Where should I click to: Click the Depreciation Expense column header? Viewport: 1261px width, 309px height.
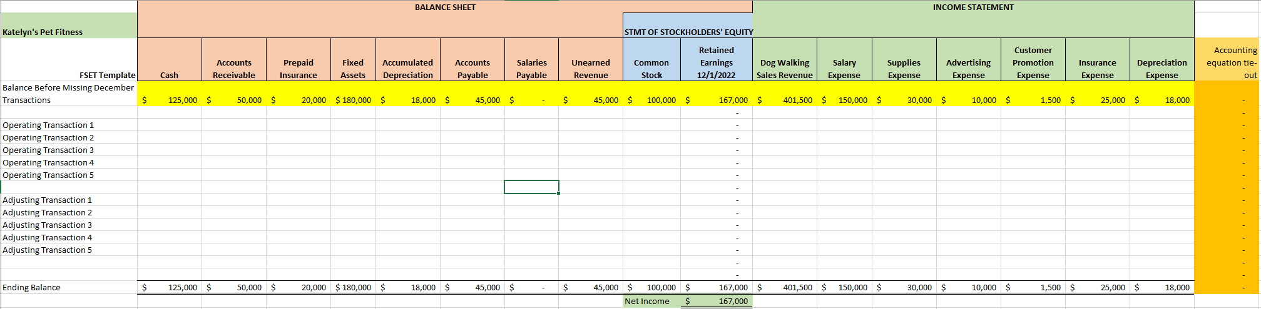pos(1162,59)
